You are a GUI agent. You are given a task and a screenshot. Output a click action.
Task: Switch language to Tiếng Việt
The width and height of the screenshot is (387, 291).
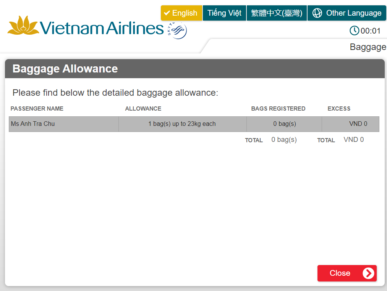224,13
